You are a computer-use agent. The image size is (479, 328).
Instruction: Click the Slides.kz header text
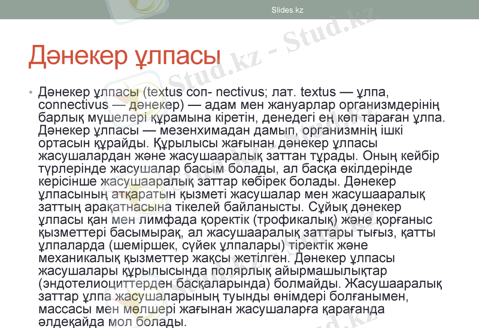[x=287, y=10]
